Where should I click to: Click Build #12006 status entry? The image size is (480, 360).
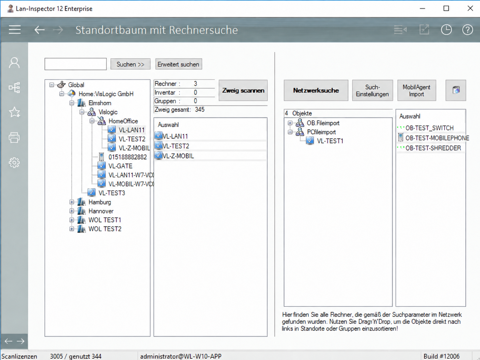(442, 356)
